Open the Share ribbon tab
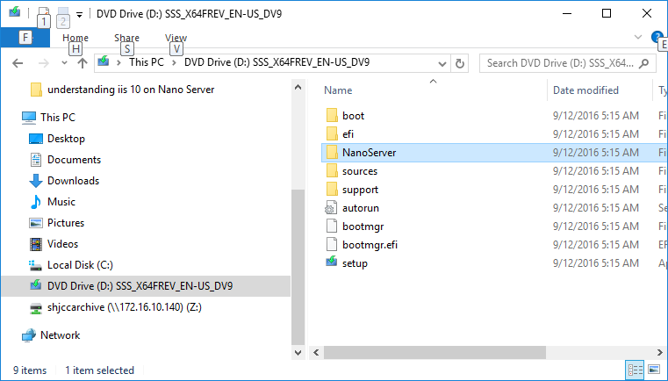The image size is (668, 381). click(x=126, y=38)
